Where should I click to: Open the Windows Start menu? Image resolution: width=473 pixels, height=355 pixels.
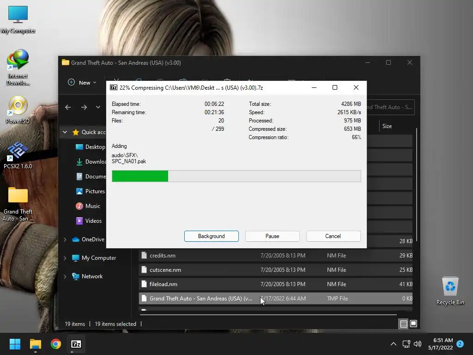click(x=15, y=344)
